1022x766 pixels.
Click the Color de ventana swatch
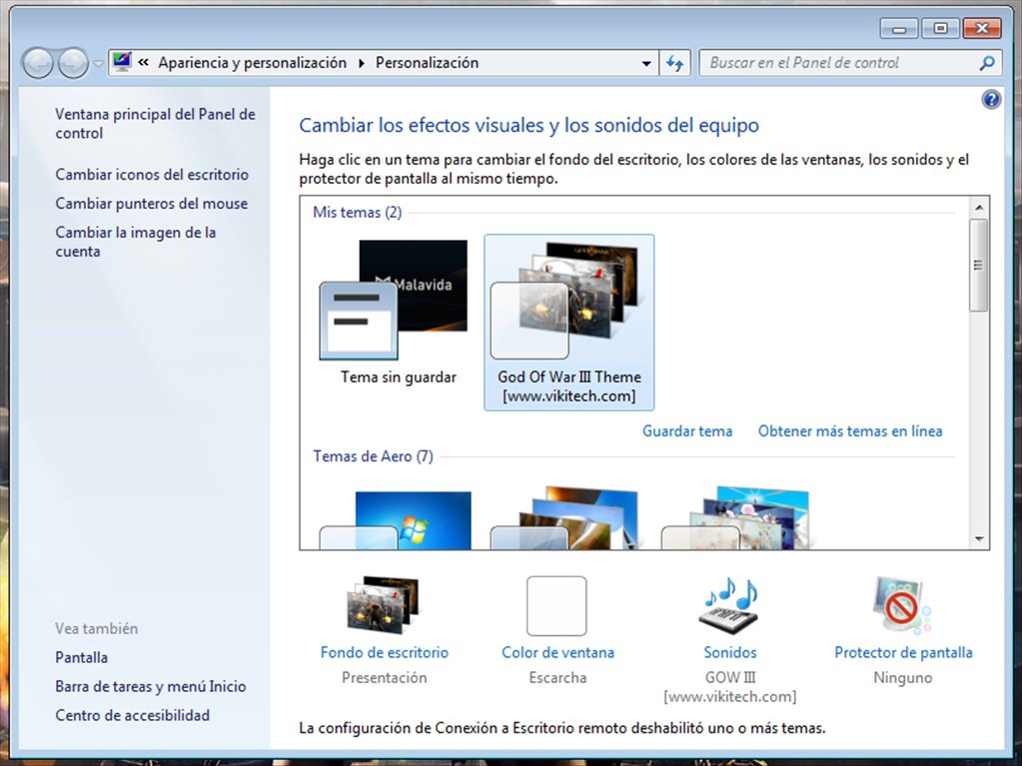[556, 606]
